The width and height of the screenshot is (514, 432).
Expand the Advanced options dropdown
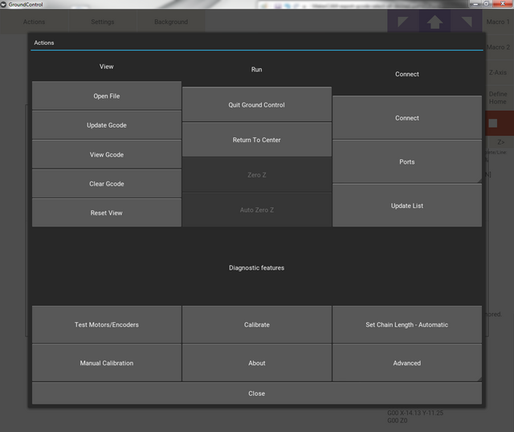tap(407, 363)
